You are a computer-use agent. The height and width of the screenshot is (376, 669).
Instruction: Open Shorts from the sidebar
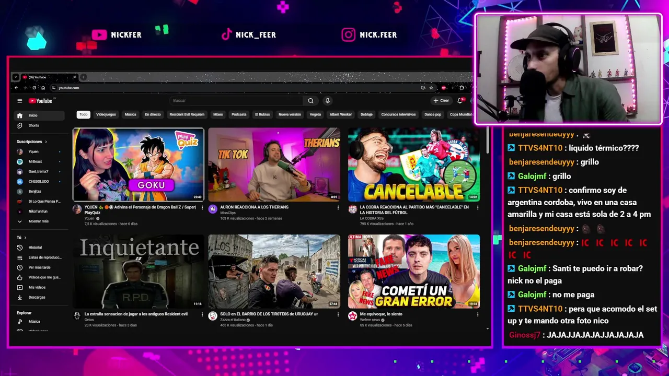pos(39,125)
